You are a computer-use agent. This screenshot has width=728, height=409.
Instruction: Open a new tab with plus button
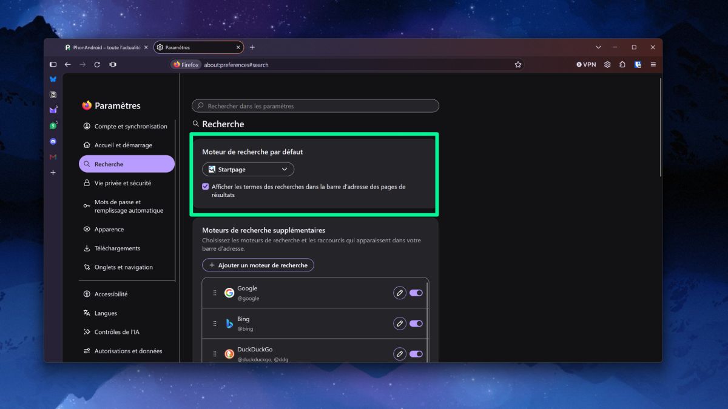click(x=252, y=47)
